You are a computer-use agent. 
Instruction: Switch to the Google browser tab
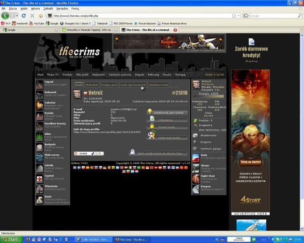(30, 30)
